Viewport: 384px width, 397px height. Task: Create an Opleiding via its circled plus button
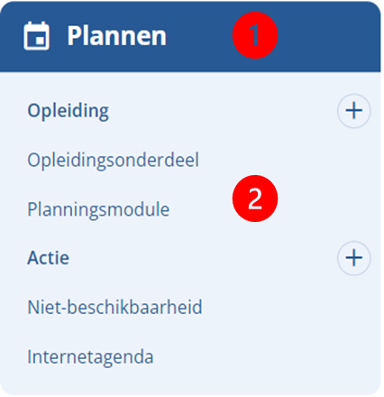[353, 111]
